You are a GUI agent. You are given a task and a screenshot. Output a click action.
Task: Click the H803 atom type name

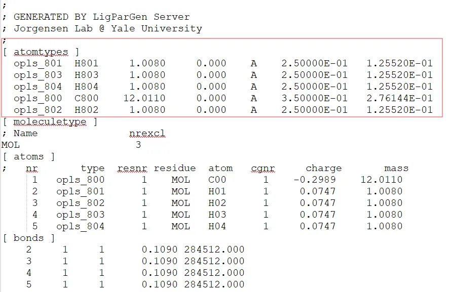click(x=86, y=75)
